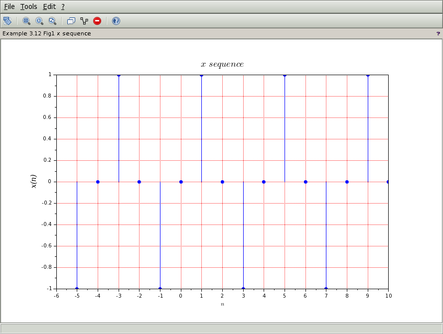Image resolution: width=443 pixels, height=334 pixels.
Task: Click the data point at n=9 top
Action: 368,75
